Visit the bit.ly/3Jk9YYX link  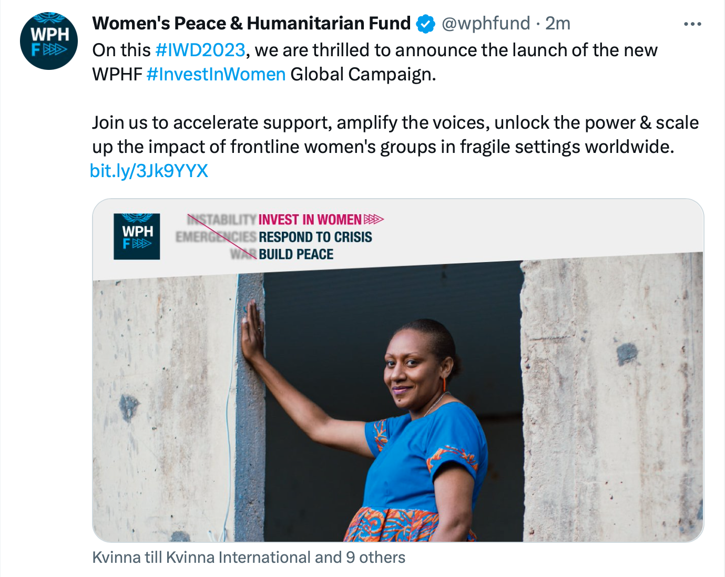point(149,171)
